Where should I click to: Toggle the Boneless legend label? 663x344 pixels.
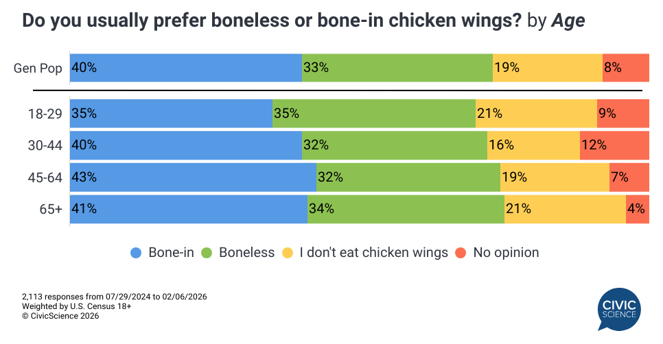pyautogui.click(x=246, y=253)
